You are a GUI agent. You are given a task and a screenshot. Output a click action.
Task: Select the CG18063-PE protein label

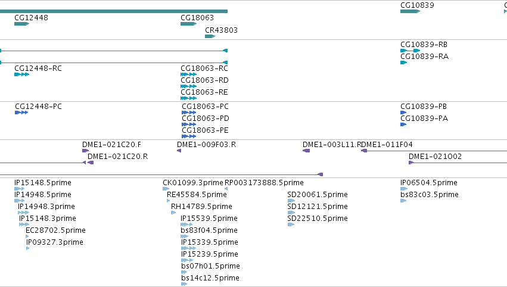click(x=205, y=130)
